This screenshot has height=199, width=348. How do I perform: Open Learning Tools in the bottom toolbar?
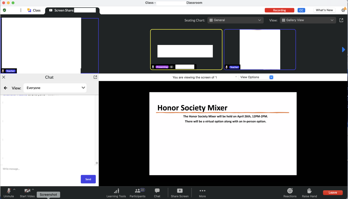pyautogui.click(x=116, y=192)
